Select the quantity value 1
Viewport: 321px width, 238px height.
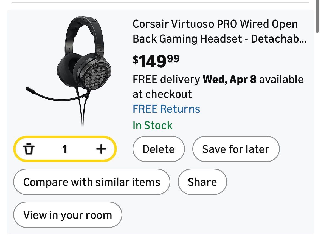pos(65,149)
